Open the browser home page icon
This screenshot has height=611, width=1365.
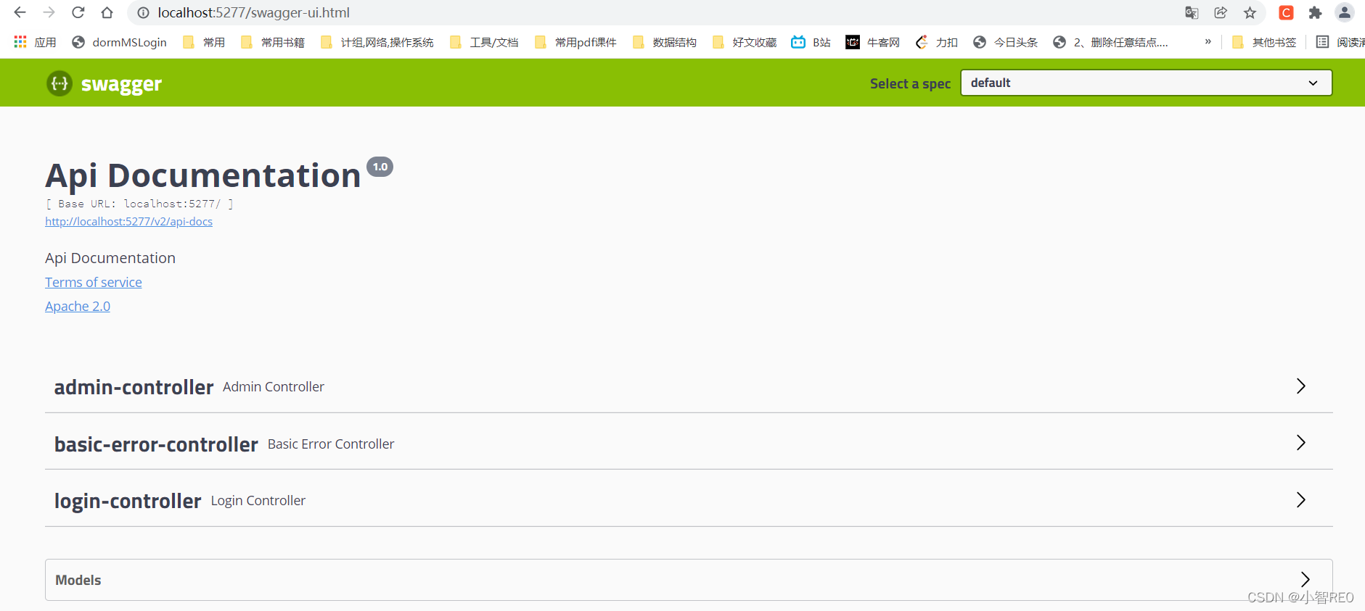[107, 12]
